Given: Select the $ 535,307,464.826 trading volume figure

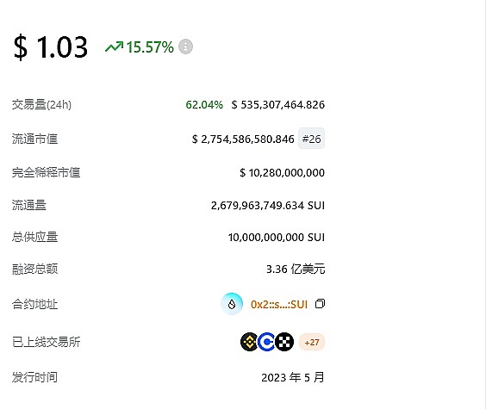Looking at the screenshot, I should pyautogui.click(x=278, y=105).
